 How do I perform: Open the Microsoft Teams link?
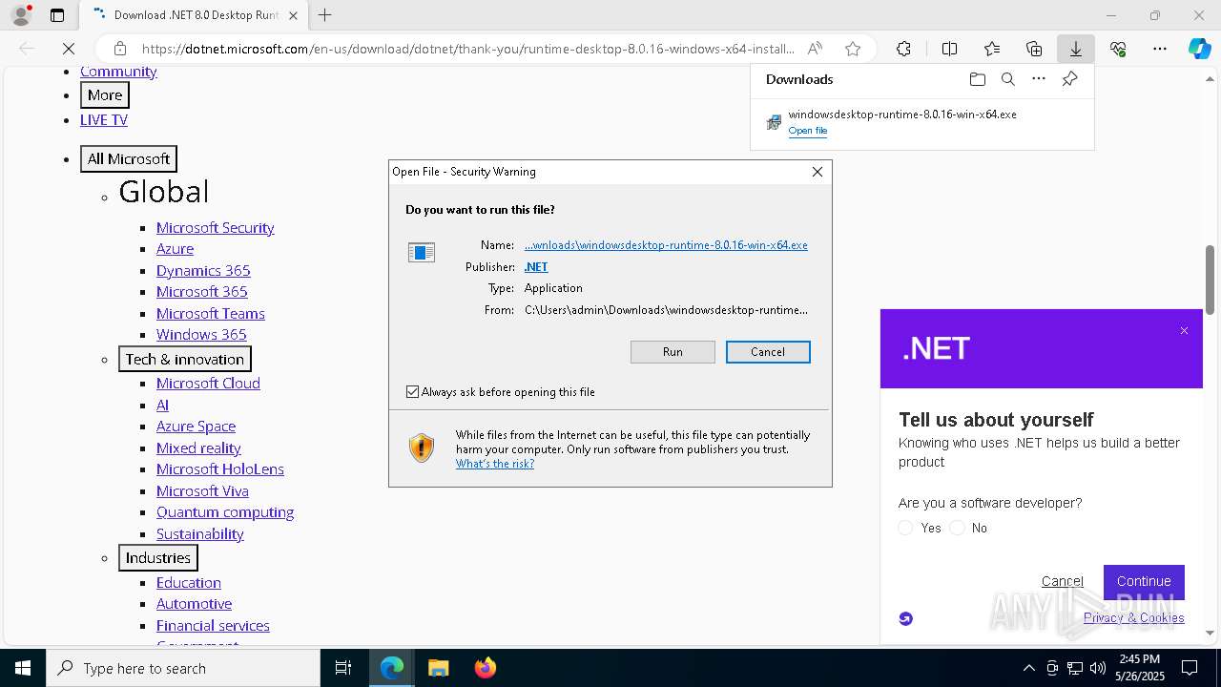point(211,314)
